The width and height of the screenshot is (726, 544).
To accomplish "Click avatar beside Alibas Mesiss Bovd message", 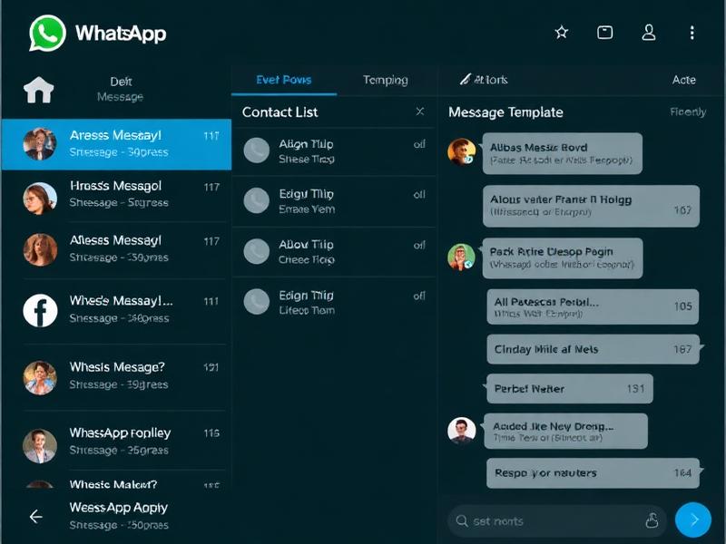I will [462, 151].
